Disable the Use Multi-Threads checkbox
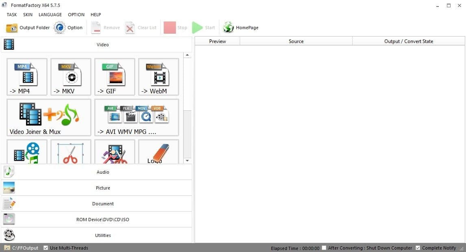Screen dimensions: 466x252 click(46, 248)
